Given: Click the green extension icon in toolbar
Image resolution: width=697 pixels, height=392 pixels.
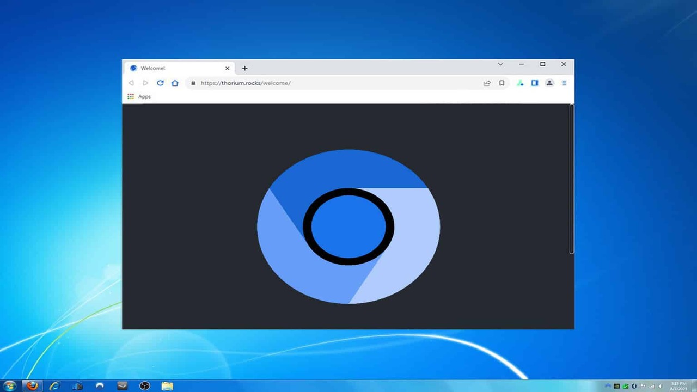Looking at the screenshot, I should 520,83.
